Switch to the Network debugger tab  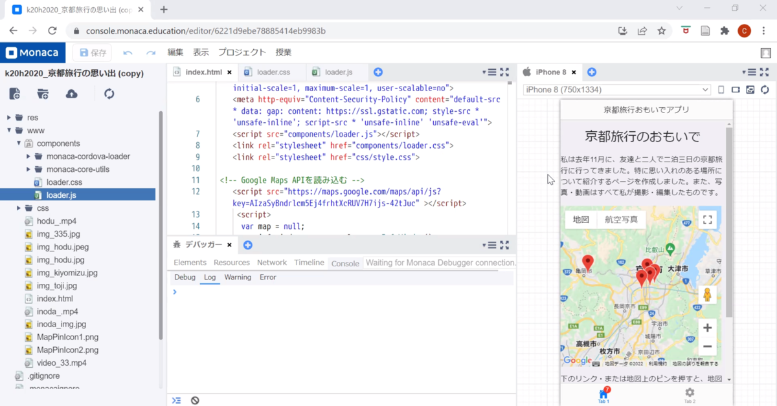272,262
